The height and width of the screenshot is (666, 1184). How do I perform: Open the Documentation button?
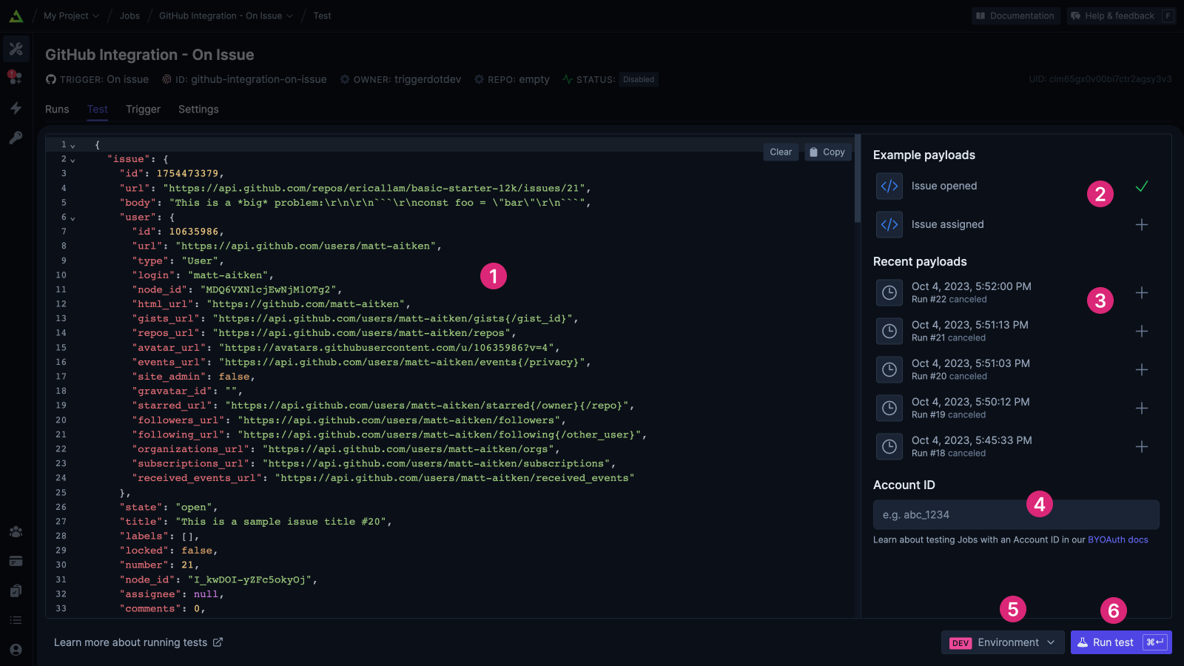[x=1015, y=16]
